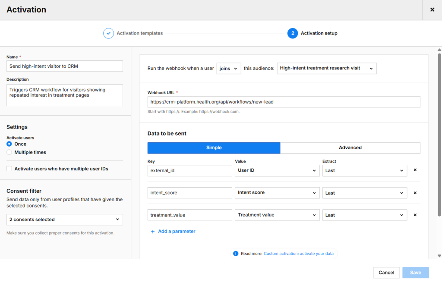Open the User ID value dropdown

pos(277,170)
